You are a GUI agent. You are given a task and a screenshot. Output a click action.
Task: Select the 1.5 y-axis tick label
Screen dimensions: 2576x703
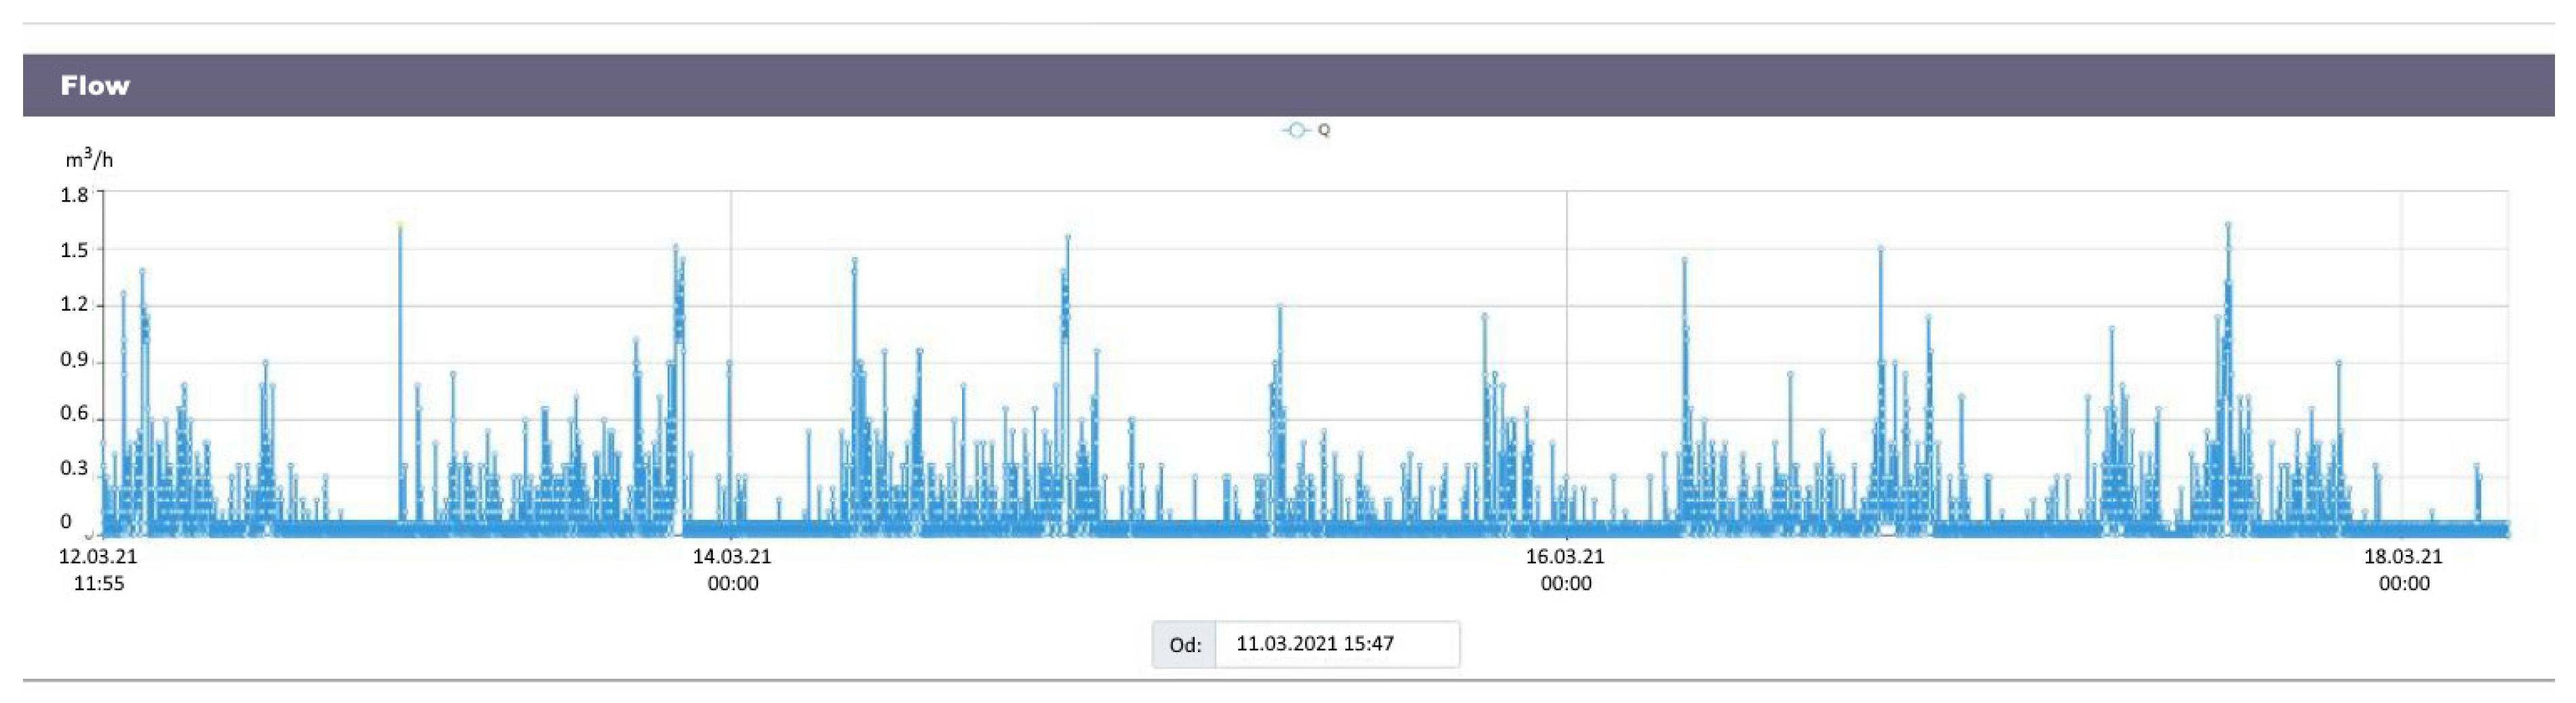pyautogui.click(x=74, y=250)
